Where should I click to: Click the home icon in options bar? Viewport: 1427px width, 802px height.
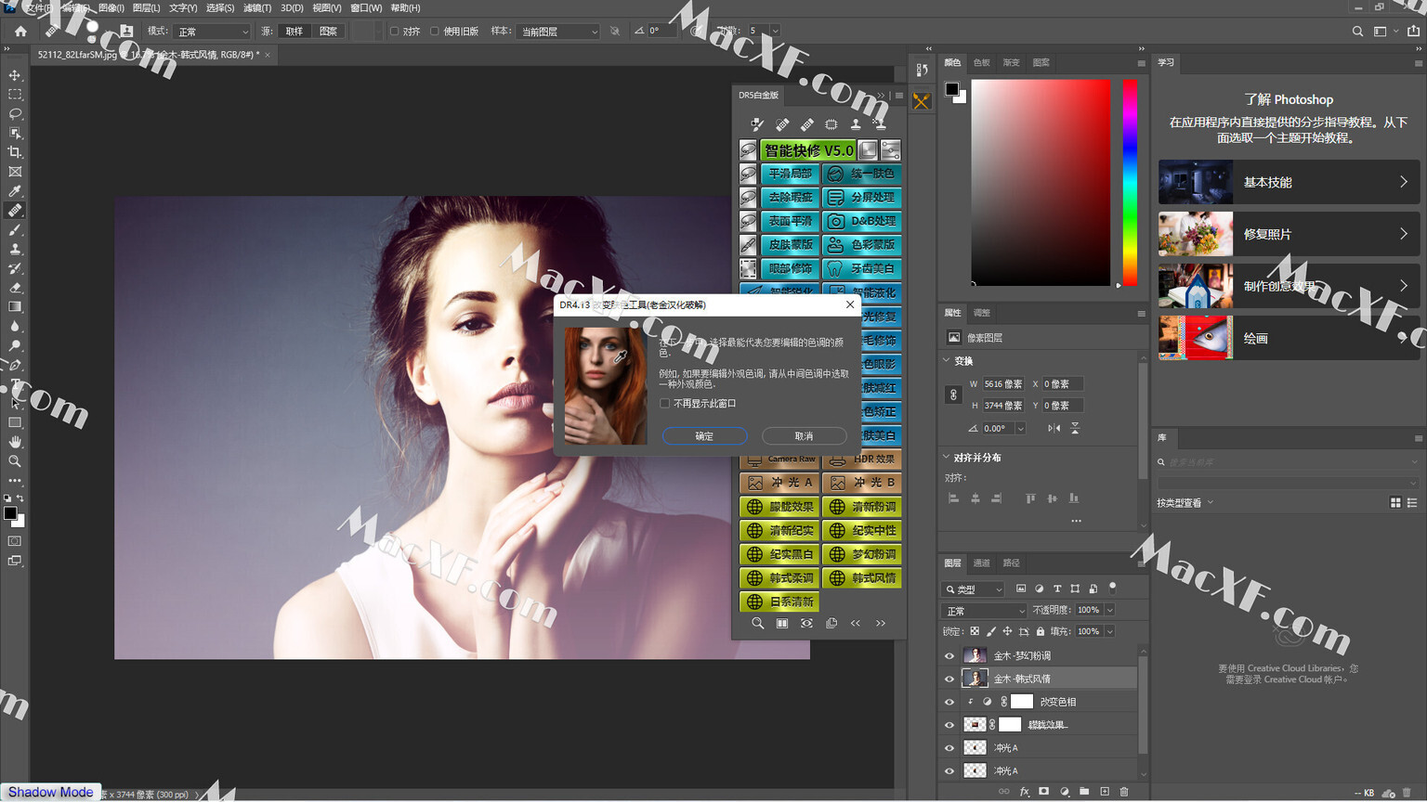pyautogui.click(x=20, y=31)
